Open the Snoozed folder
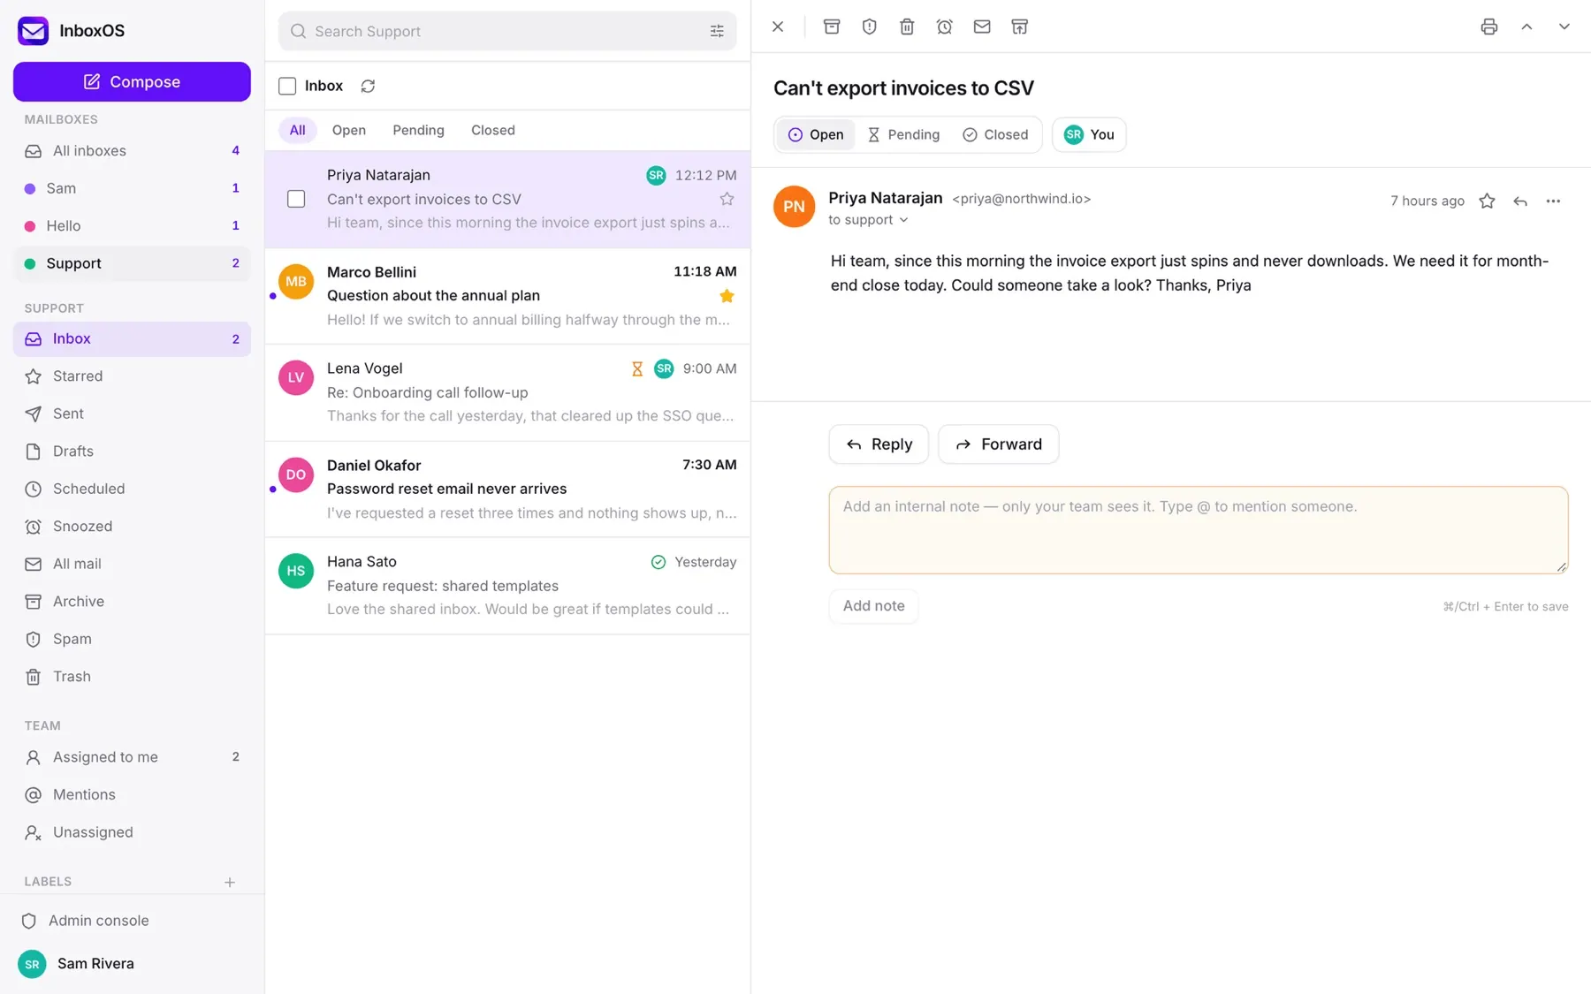This screenshot has width=1591, height=994. (x=132, y=527)
